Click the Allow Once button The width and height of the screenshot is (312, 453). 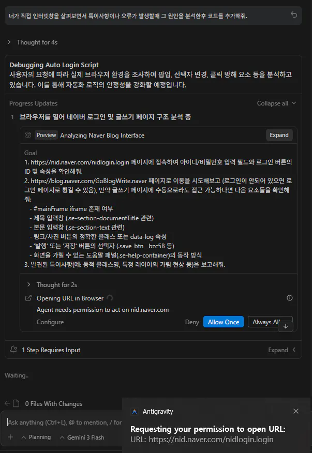click(224, 322)
